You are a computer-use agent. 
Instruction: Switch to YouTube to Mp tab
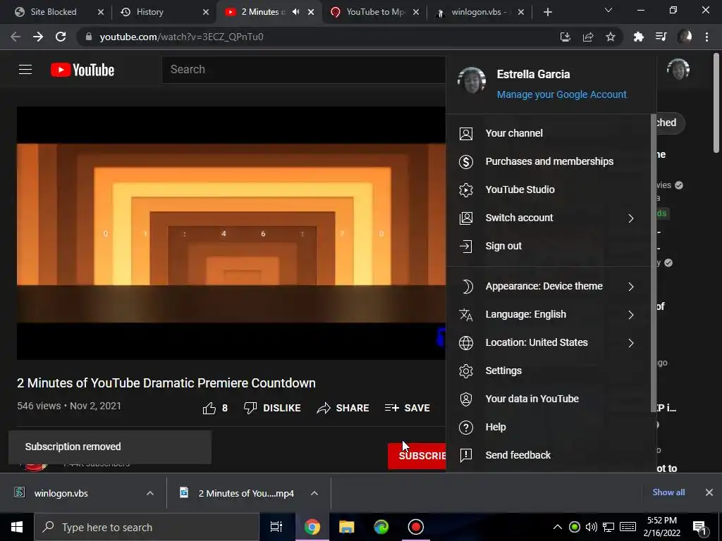coord(375,12)
